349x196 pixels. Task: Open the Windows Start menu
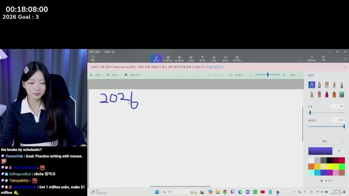157,192
